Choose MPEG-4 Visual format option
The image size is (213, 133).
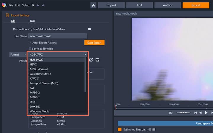[57, 69]
